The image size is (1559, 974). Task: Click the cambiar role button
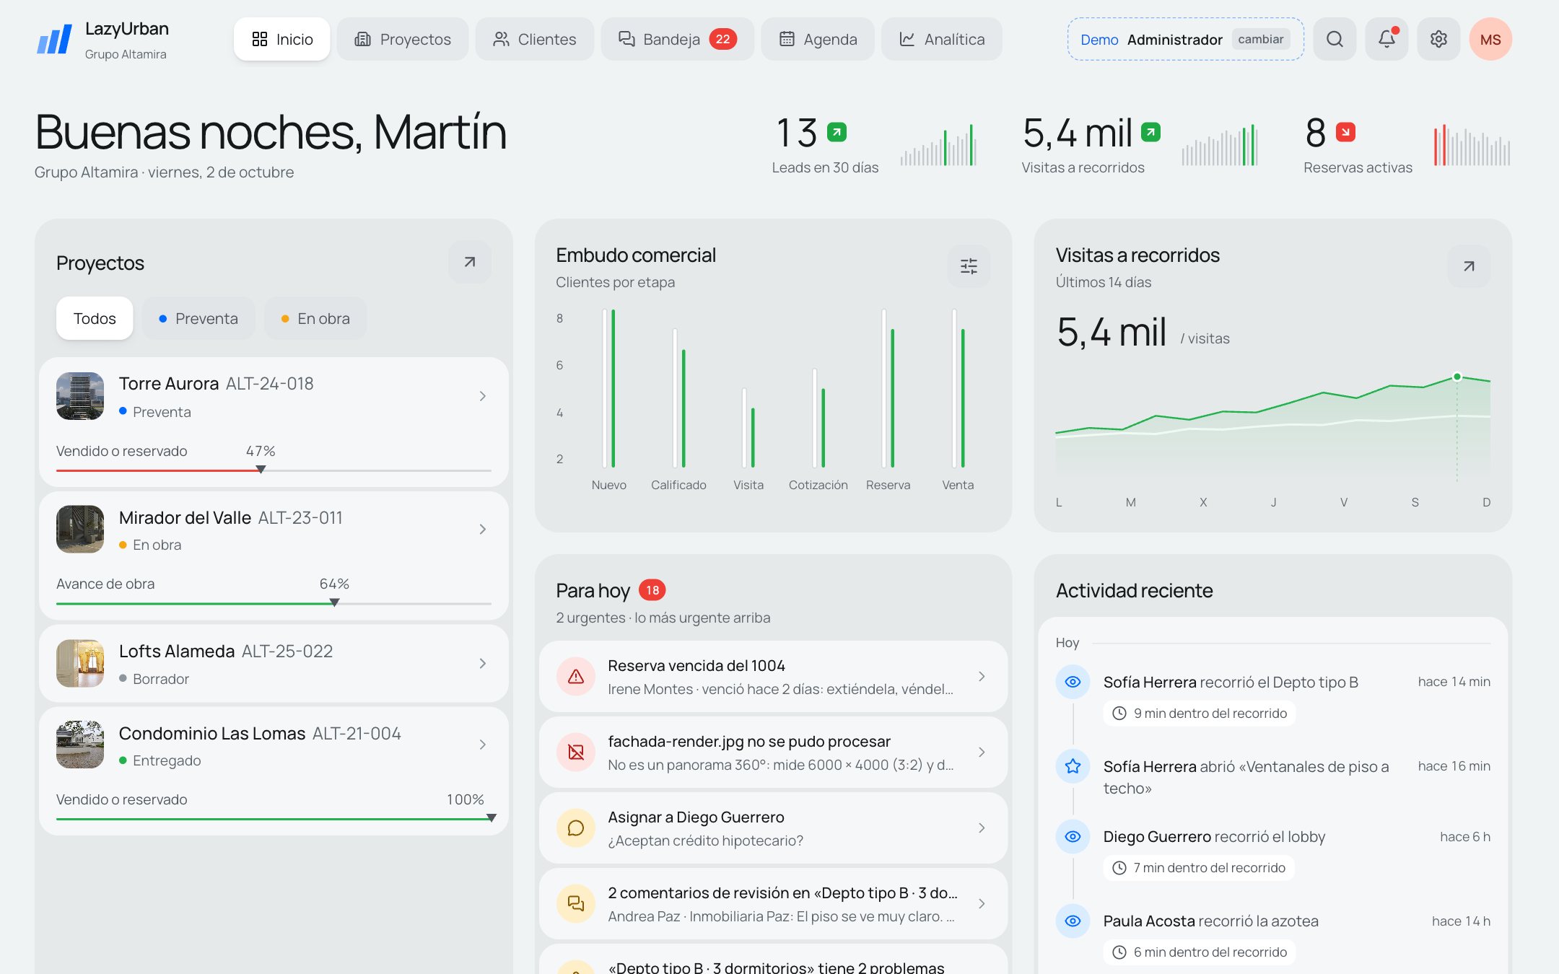coord(1260,39)
